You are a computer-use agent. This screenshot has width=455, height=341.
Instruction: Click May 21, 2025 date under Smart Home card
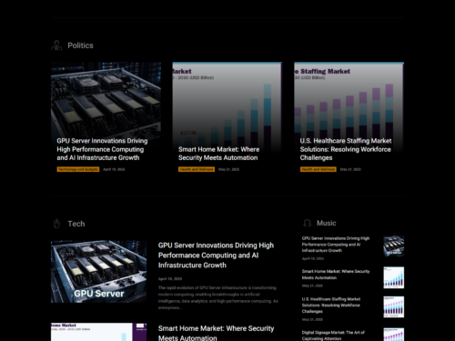228,169
